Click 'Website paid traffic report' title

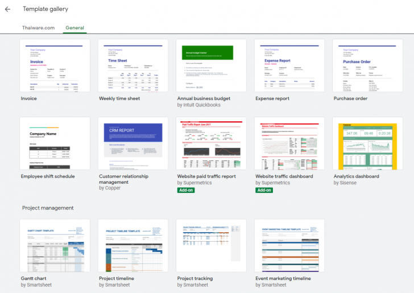pyautogui.click(x=206, y=176)
